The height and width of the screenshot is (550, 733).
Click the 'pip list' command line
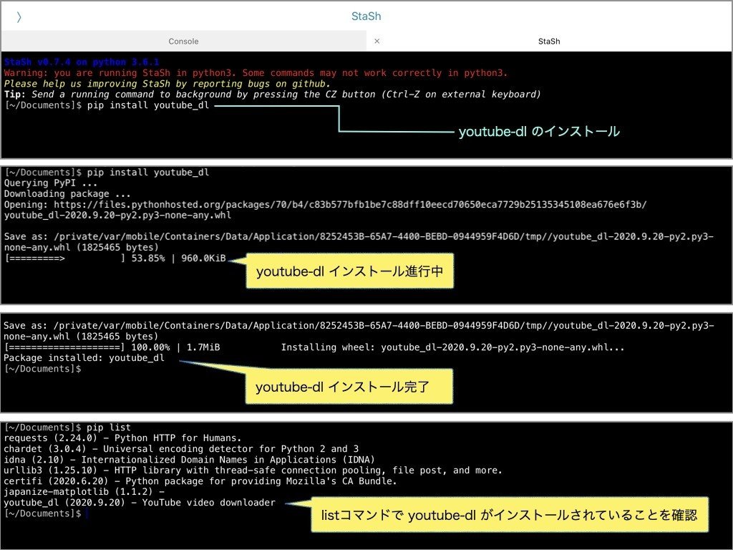[x=109, y=427]
